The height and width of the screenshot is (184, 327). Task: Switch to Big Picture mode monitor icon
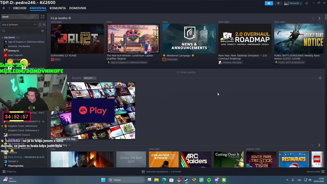(x=307, y=3)
